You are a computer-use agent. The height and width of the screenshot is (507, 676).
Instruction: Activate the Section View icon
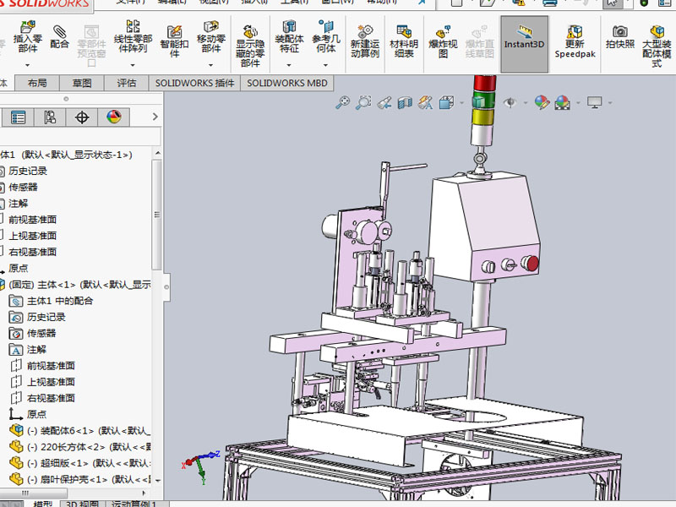tap(405, 103)
